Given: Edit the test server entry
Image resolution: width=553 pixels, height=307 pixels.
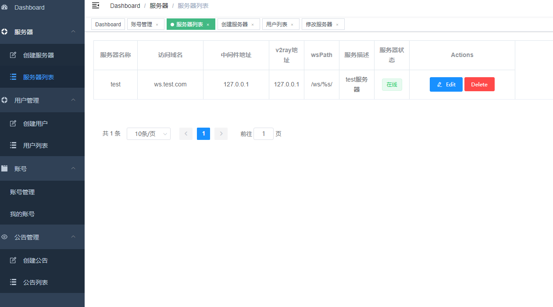Looking at the screenshot, I should (446, 84).
